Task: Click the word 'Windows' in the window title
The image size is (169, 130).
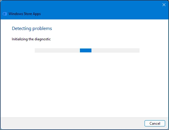Action: click(x=16, y=14)
